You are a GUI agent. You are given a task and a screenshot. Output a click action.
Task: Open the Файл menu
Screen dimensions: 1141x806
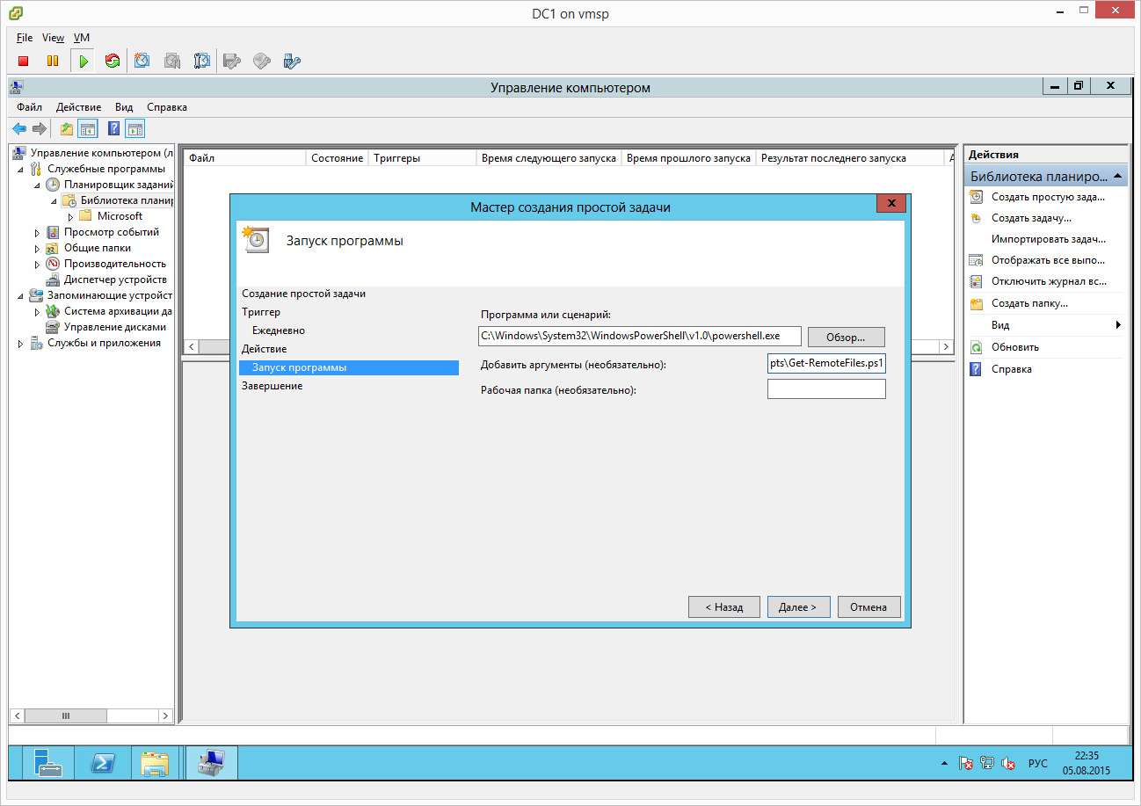(29, 107)
